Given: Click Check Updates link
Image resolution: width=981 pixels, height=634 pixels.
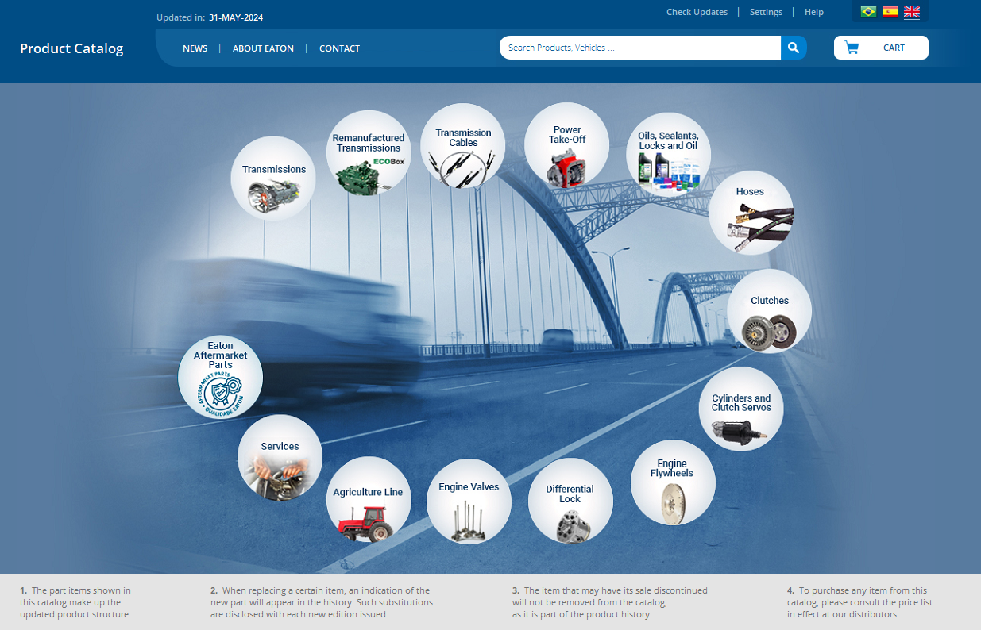Looking at the screenshot, I should 697,12.
